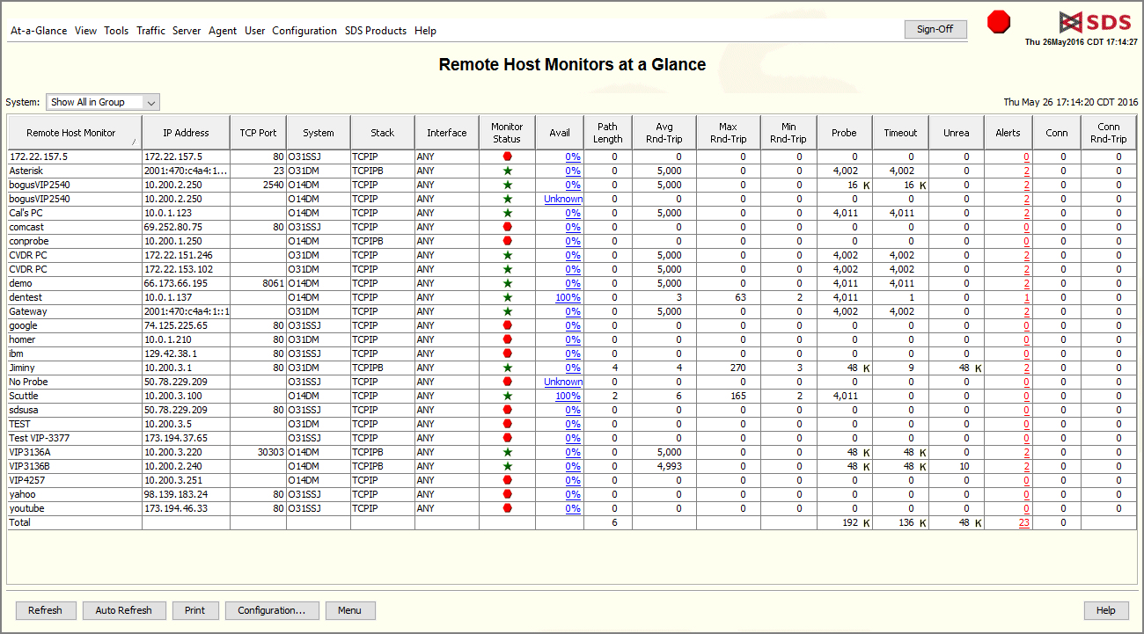Click the green star status for VIP3136A
Viewport: 1144px width, 634px height.
click(507, 452)
